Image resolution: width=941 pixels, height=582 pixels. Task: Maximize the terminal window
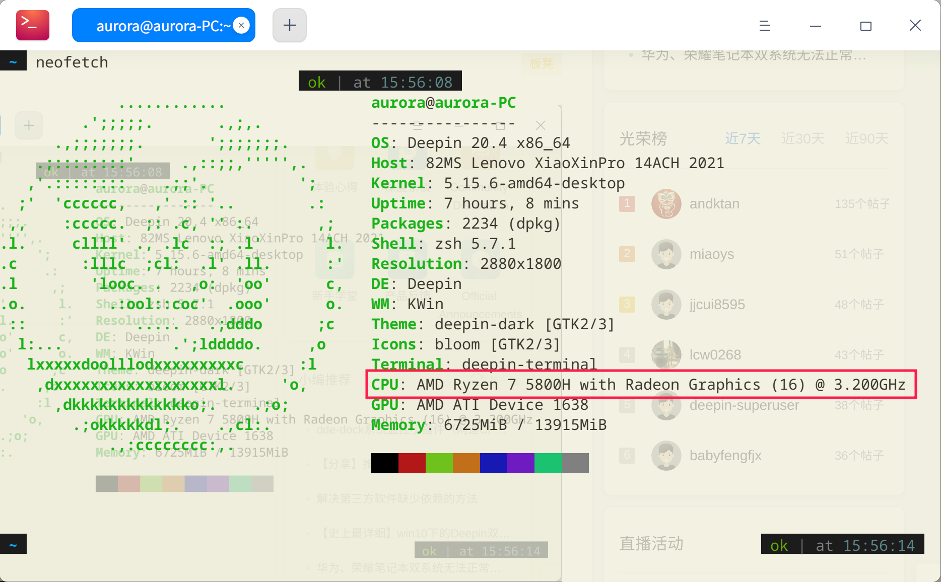(866, 26)
